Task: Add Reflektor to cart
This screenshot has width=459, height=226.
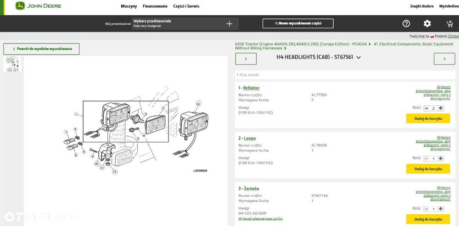Action: coord(428,118)
